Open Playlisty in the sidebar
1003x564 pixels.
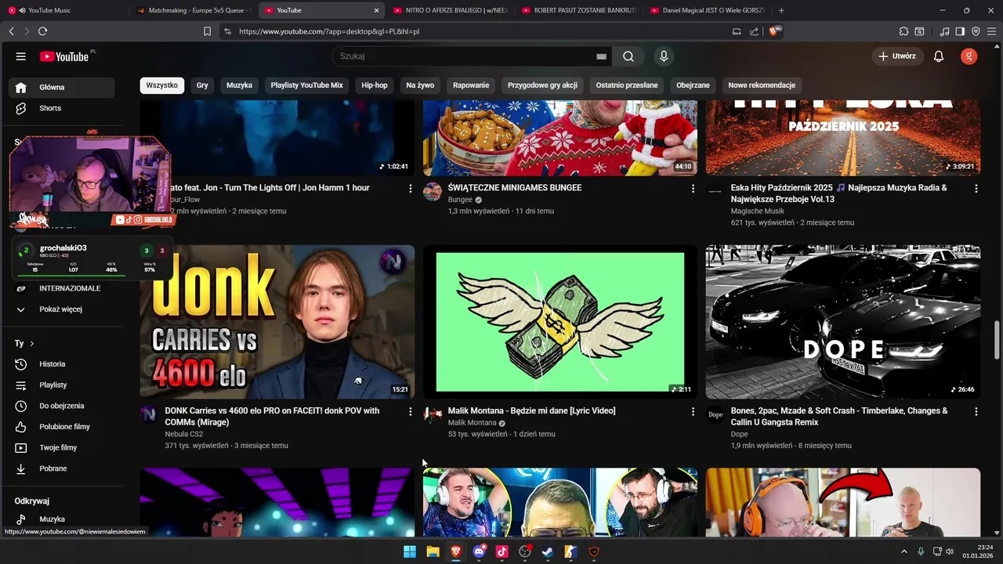tap(62, 385)
